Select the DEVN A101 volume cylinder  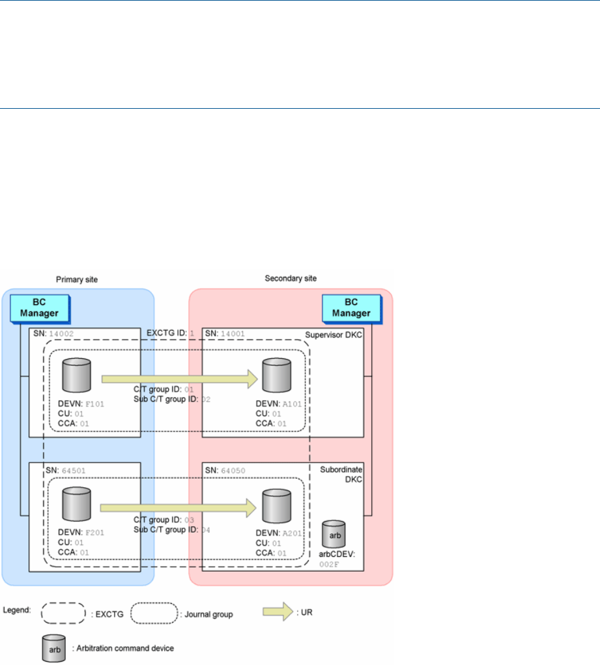[277, 375]
